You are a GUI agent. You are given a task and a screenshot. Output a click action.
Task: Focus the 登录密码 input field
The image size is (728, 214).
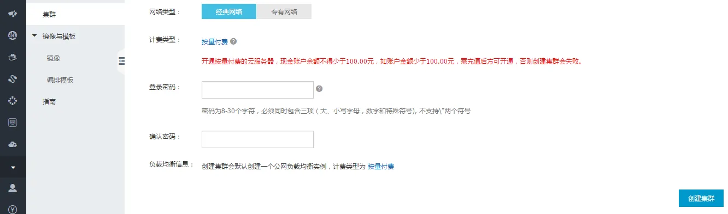coord(257,90)
